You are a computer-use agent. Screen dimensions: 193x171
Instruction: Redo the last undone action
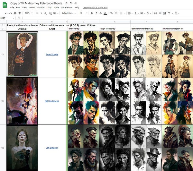11,13
